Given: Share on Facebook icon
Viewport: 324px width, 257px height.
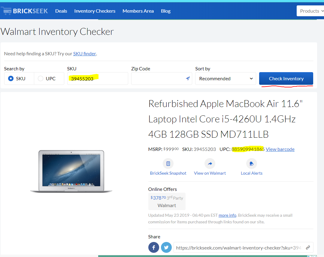Looking at the screenshot, I should tap(154, 247).
